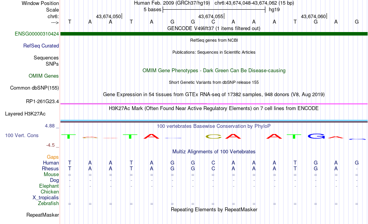Image resolution: width=368 pixels, height=224 pixels.
Task: Select the RepeatMasker track label
Action: coord(43,215)
